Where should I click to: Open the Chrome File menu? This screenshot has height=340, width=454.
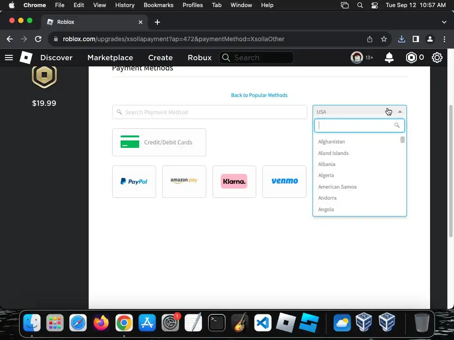click(x=60, y=5)
